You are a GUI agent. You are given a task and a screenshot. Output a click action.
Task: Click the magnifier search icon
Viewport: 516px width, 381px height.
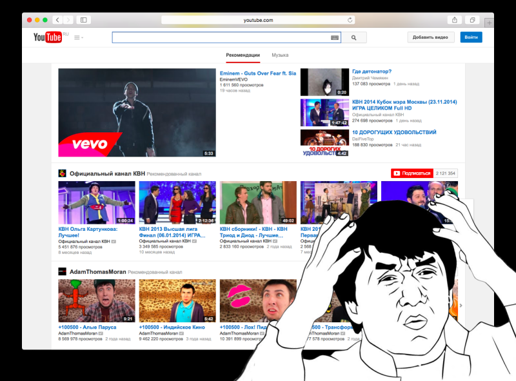(x=354, y=37)
